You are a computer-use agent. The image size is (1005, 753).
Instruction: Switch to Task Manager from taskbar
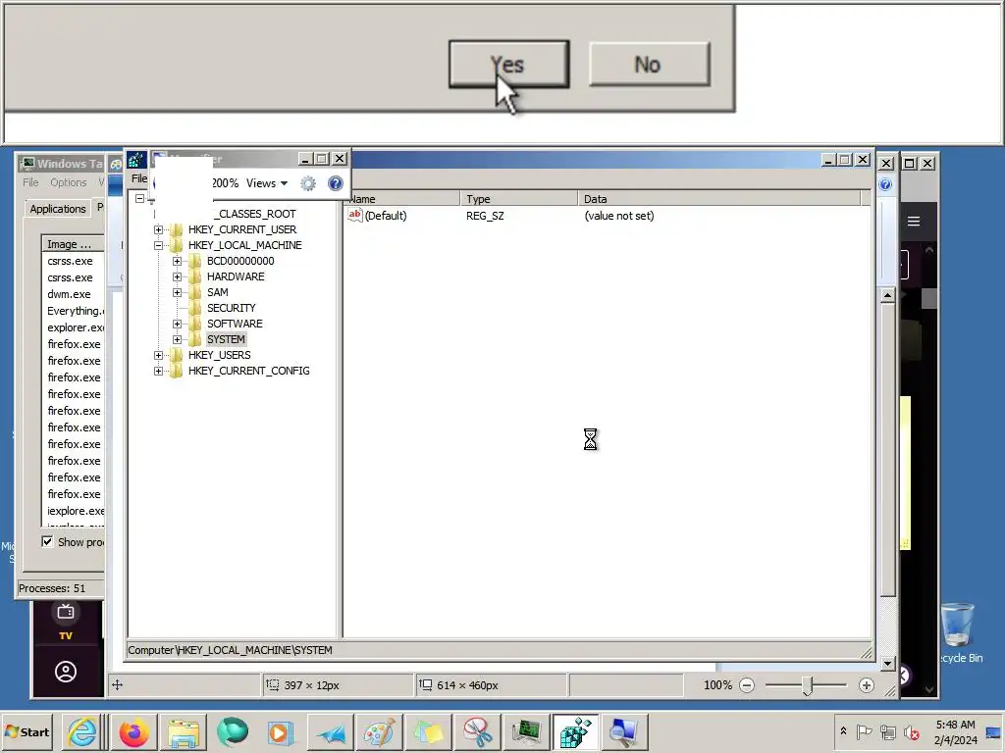tap(527, 731)
